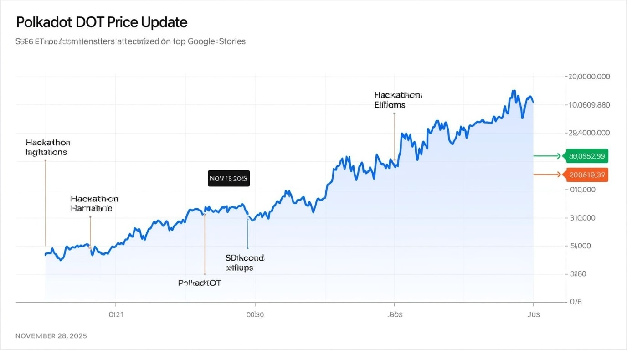
Task: Click the Jus x-axis label
Action: [x=533, y=315]
